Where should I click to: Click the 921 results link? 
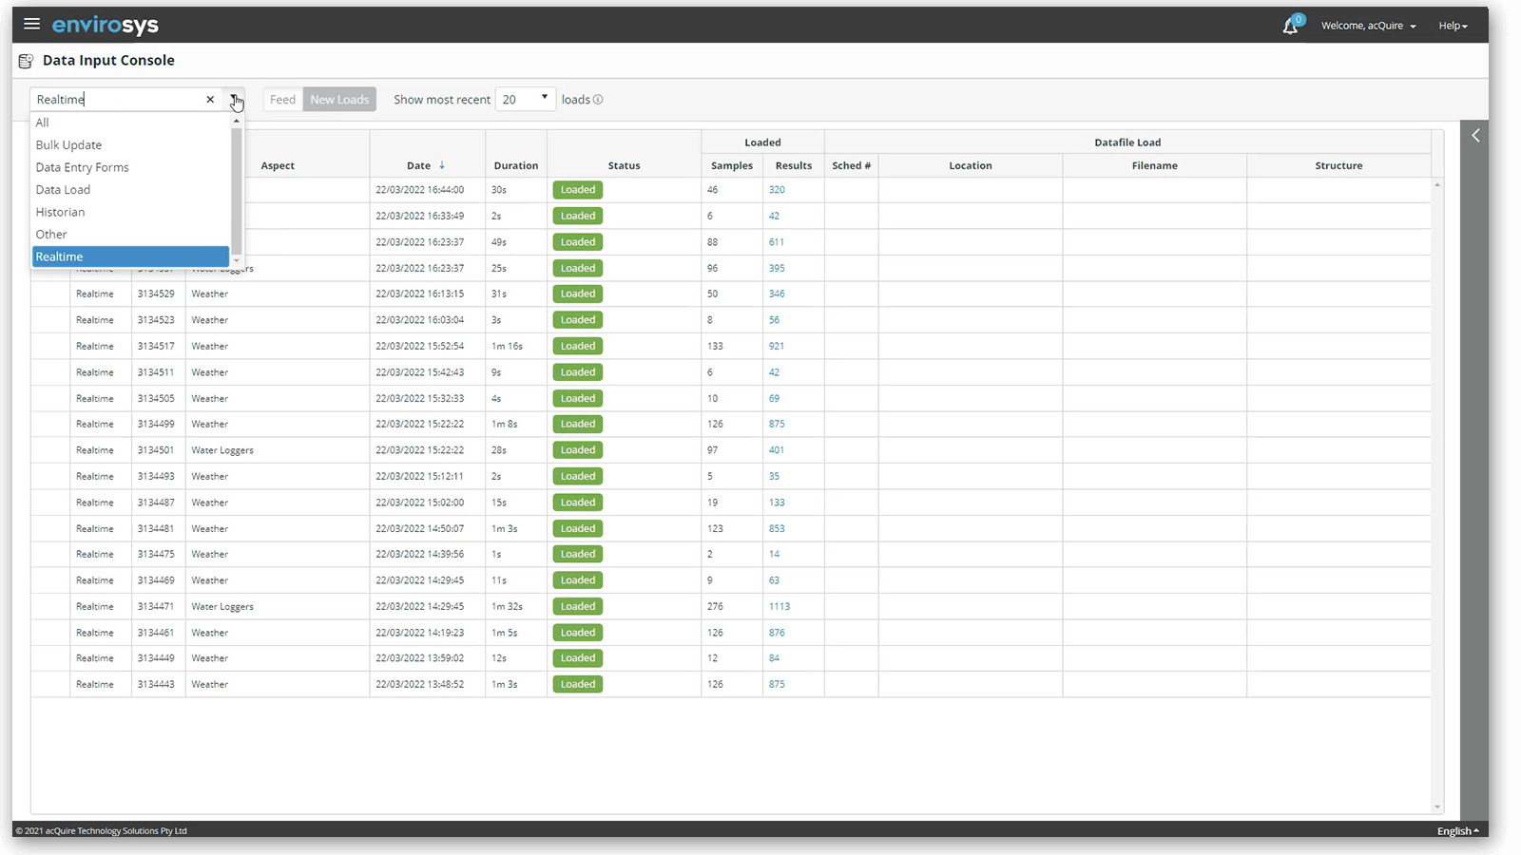pos(776,346)
